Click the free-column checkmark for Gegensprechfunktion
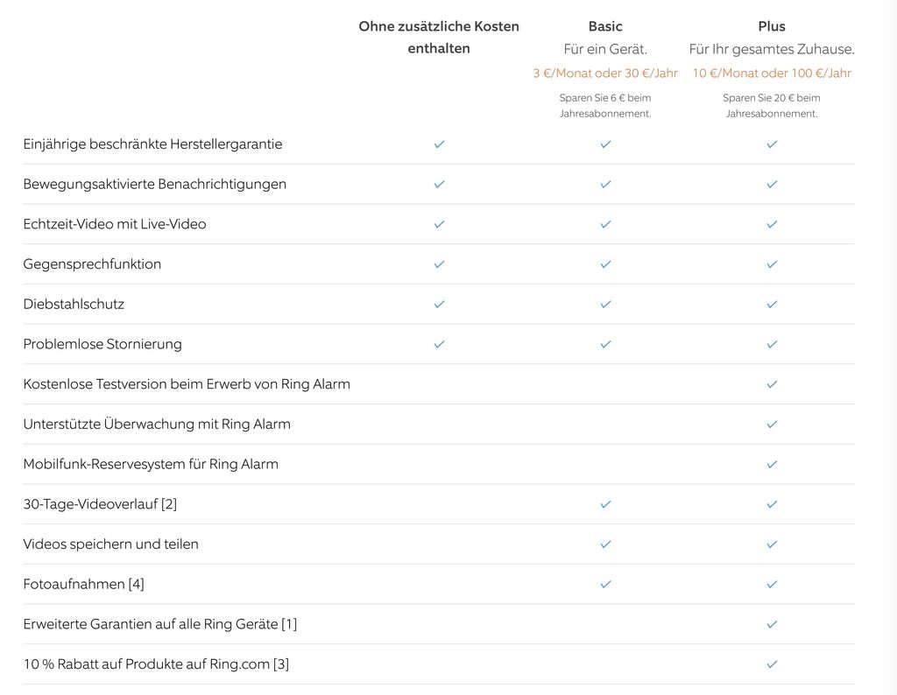The image size is (897, 695). pos(439,263)
